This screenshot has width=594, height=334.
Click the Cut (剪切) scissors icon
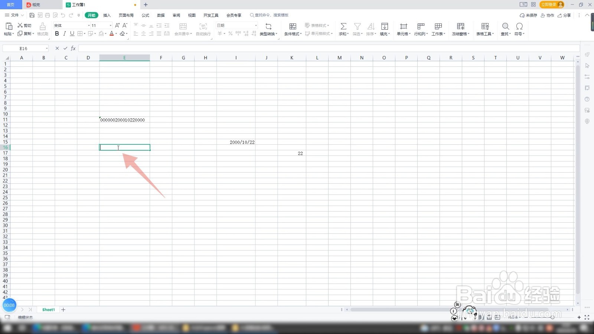20,25
